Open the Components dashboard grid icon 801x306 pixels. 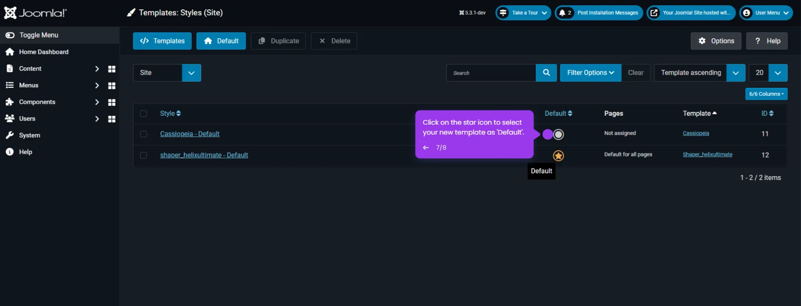click(112, 102)
